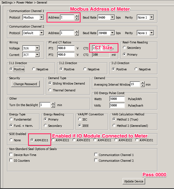Decrease backlight minutes with down arrow
Screen dimensions: 174x189
coord(53,106)
